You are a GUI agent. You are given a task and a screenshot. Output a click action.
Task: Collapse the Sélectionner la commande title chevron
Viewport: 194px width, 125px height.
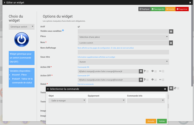[x=48, y=89]
